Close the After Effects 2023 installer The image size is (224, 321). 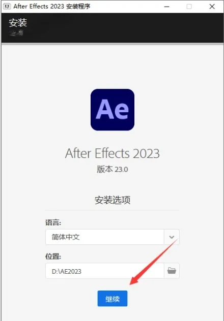click(x=212, y=7)
